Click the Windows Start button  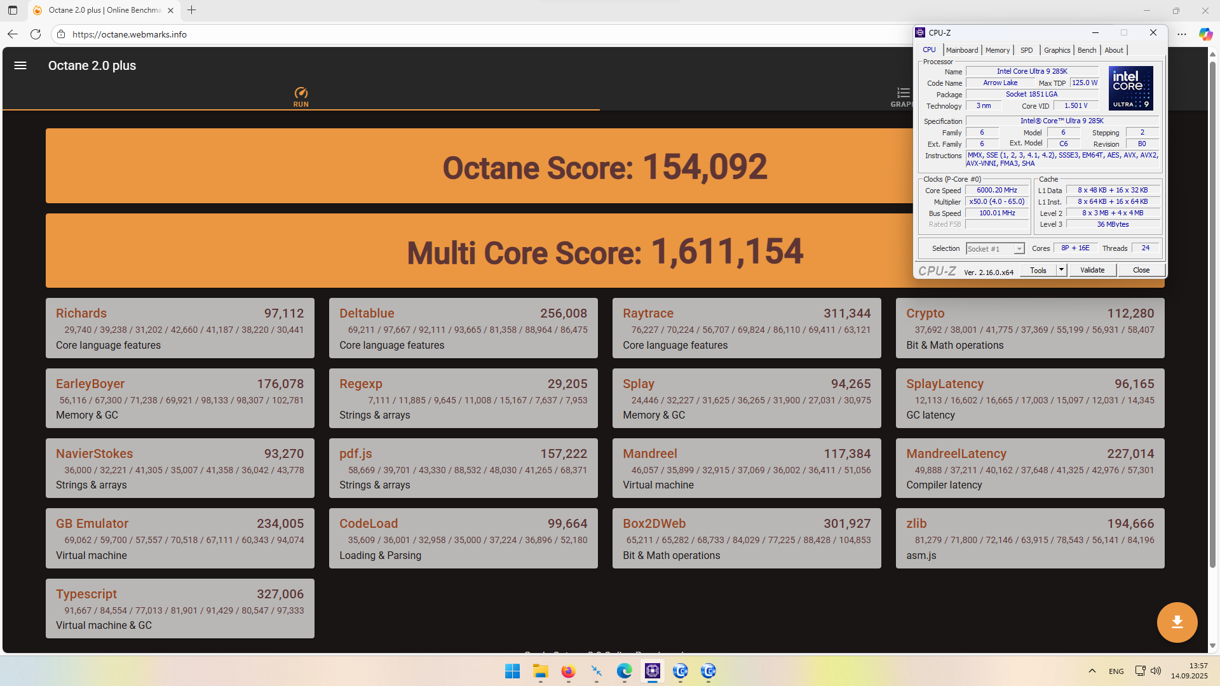pos(512,671)
